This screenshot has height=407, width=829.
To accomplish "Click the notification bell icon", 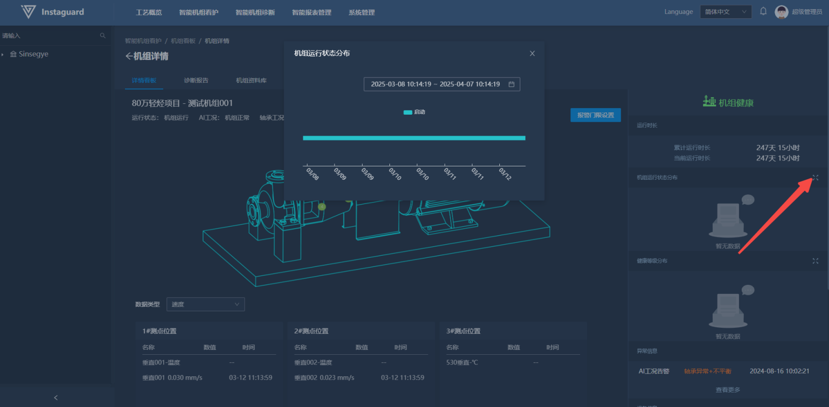I will pos(763,11).
